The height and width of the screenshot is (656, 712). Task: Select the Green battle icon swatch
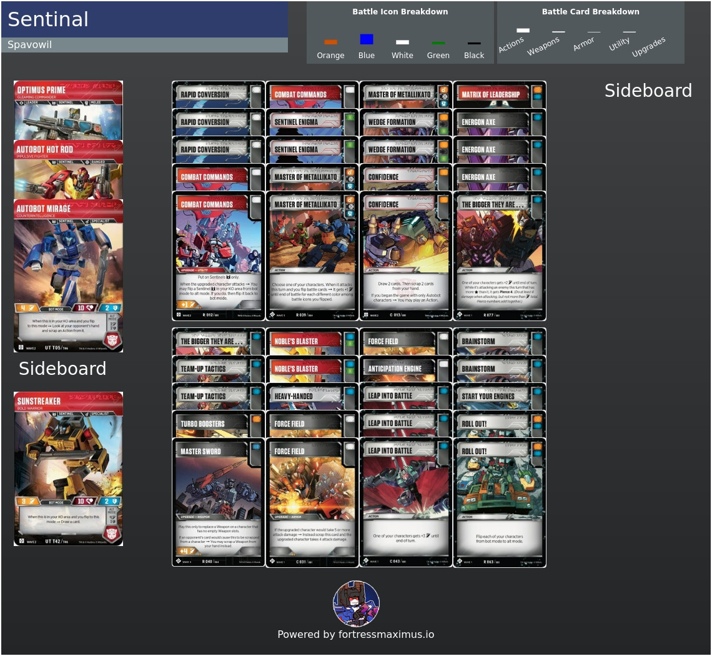(x=438, y=43)
